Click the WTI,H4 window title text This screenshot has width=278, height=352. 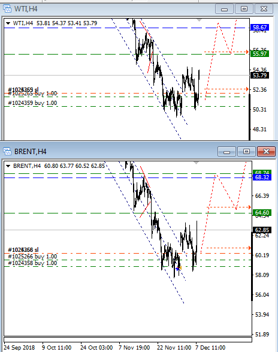(26, 9)
